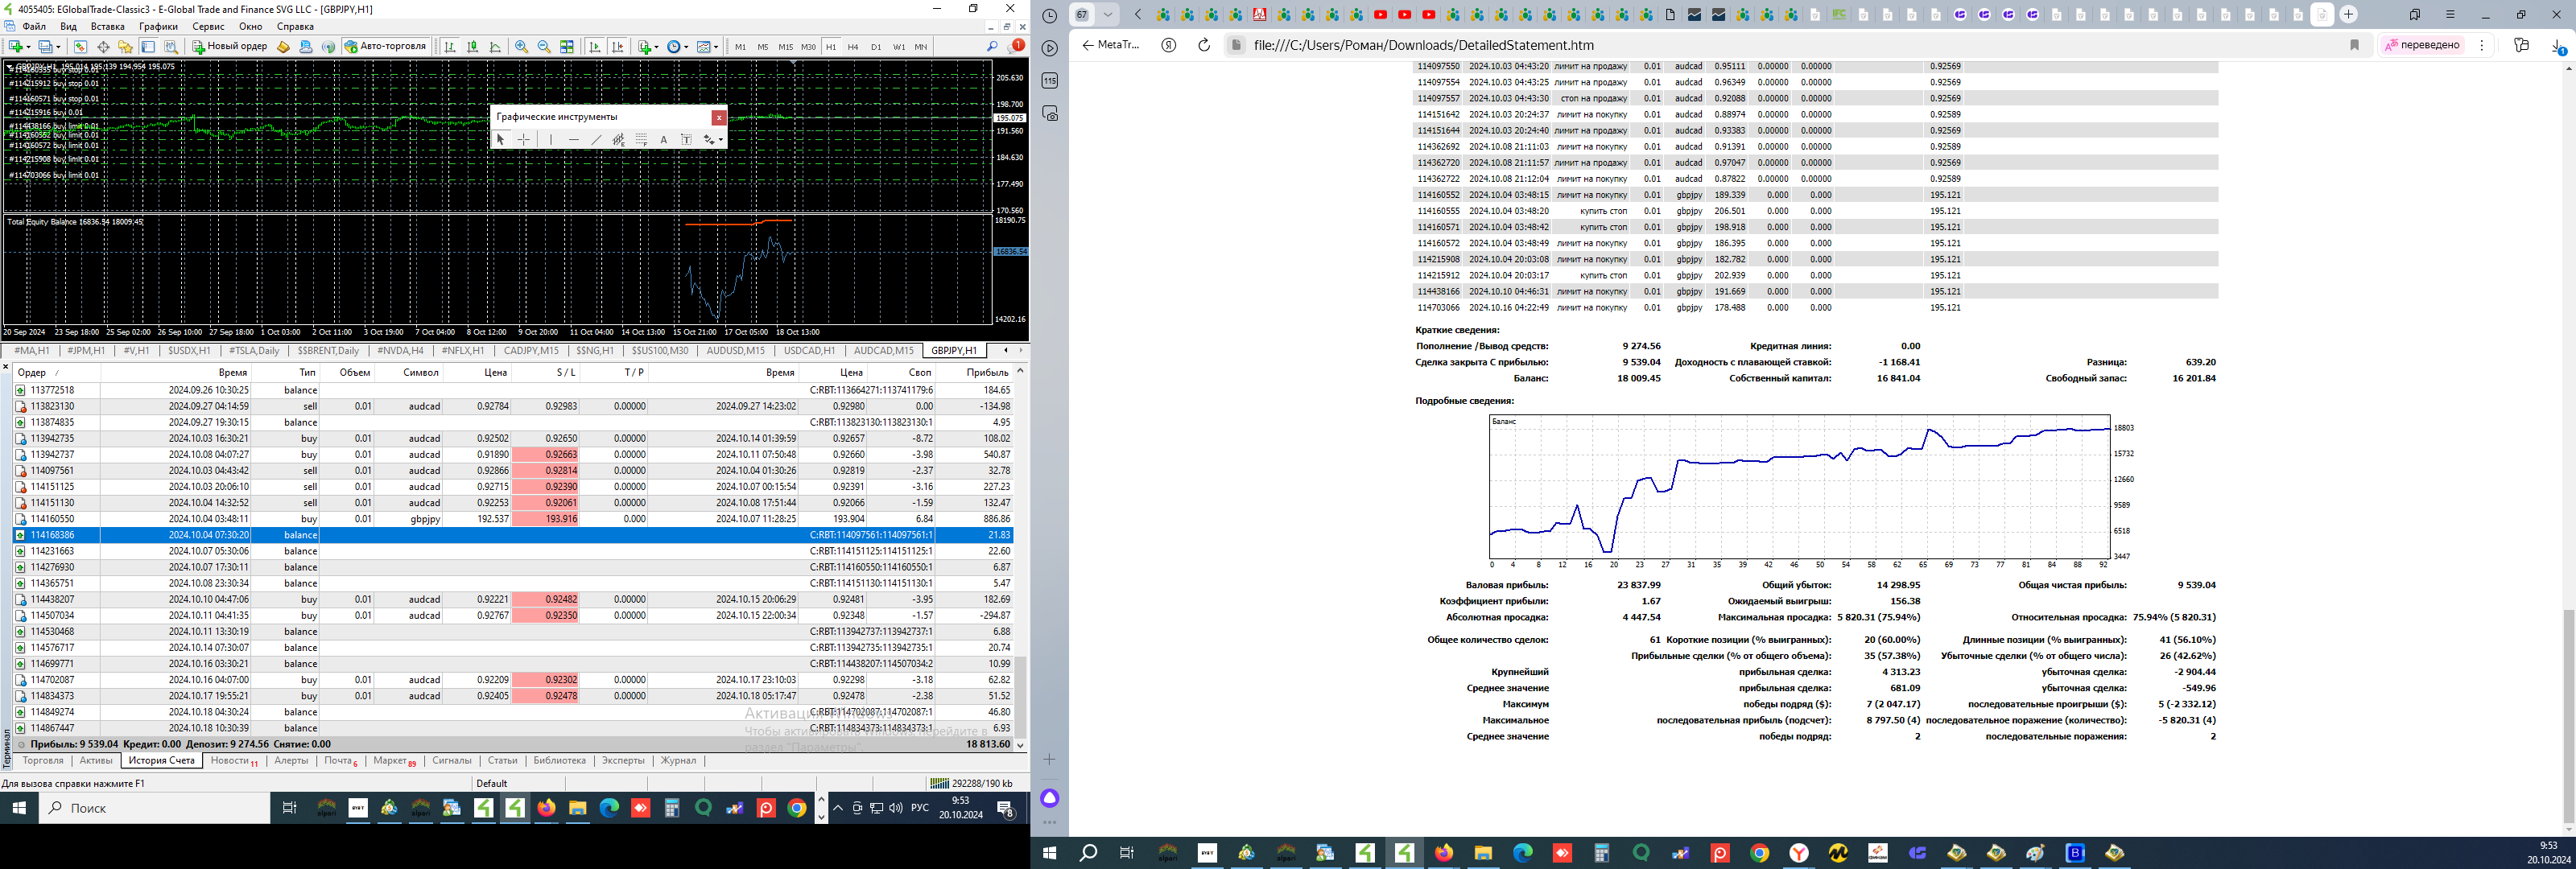Switch to the Торговля terminal tab
2576x869 pixels.
coord(42,761)
